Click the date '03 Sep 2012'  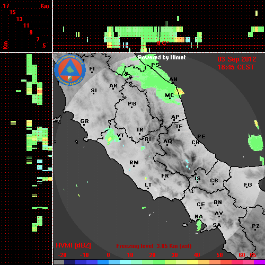(237, 59)
